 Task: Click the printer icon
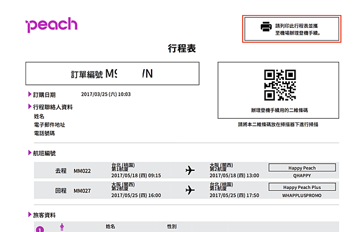point(266,27)
